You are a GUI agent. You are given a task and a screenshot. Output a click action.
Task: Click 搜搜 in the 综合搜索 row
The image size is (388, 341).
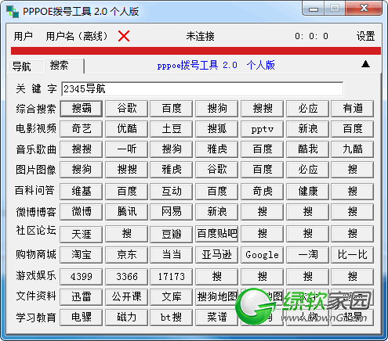pyautogui.click(x=263, y=109)
